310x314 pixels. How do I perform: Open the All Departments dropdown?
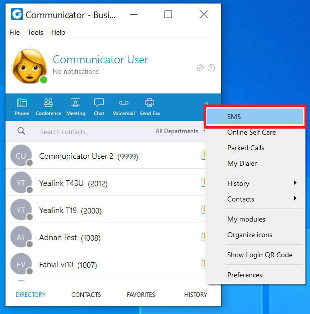(180, 131)
